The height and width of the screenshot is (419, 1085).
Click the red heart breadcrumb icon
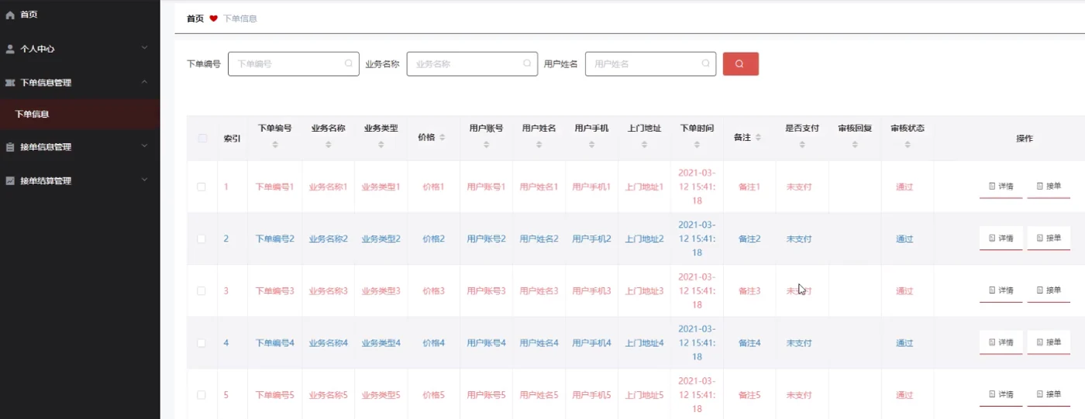click(x=214, y=19)
